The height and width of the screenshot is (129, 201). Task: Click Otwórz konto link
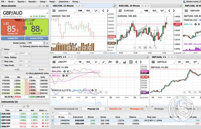[192, 2]
